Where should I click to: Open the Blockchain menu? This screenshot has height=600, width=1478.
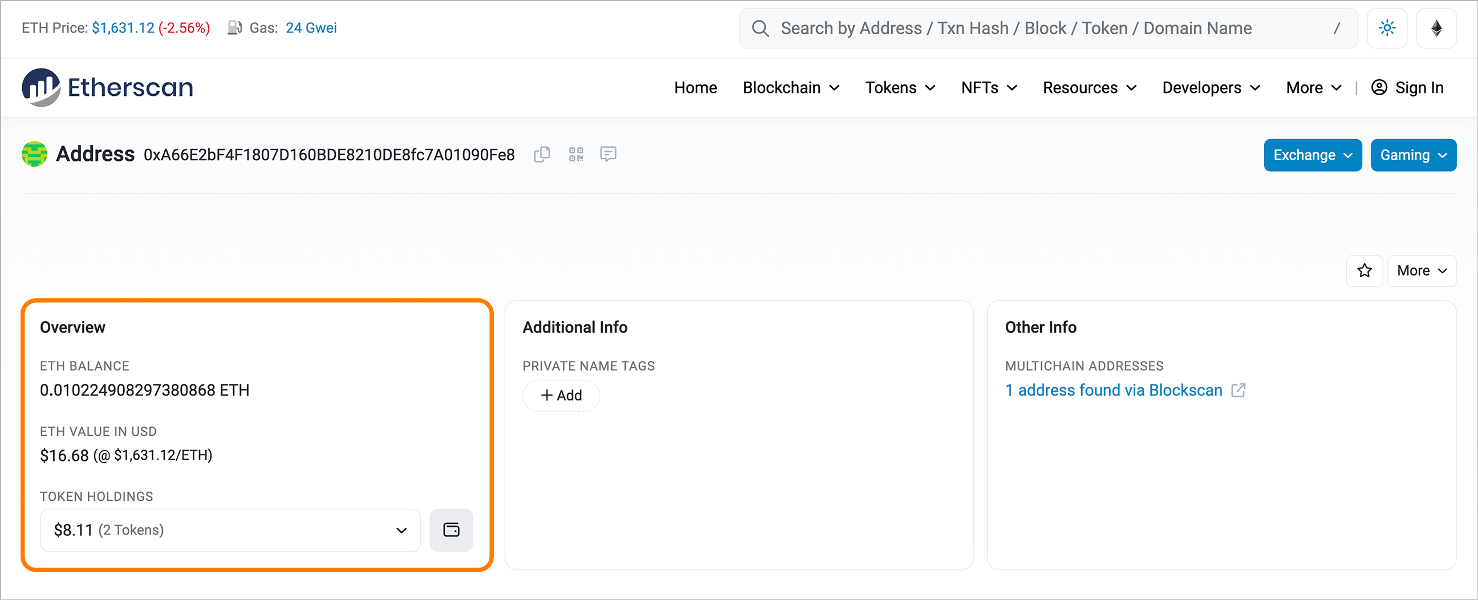(791, 88)
